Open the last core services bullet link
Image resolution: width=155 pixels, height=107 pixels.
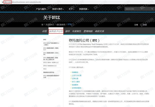point(76,88)
